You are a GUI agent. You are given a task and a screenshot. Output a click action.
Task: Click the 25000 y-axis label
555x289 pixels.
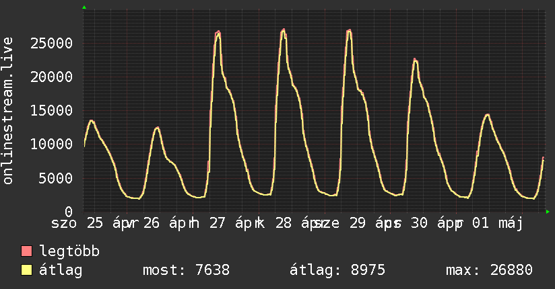(x=51, y=44)
